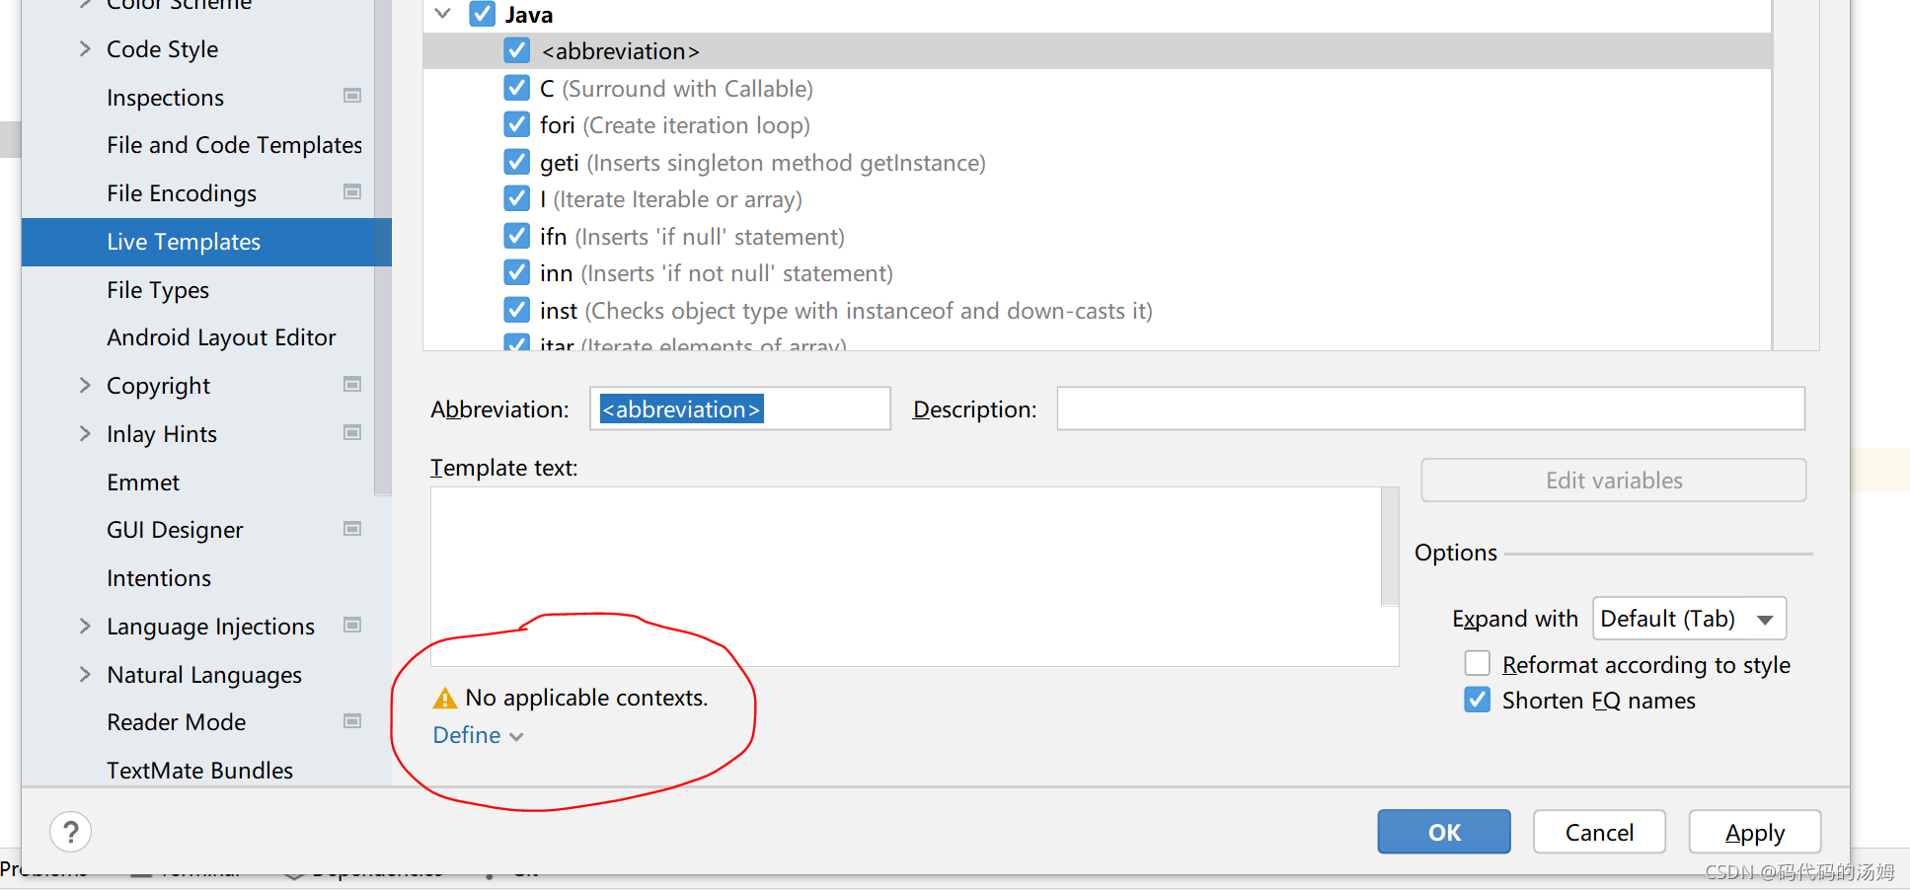Click the project-level icon beside Copyright
The image size is (1910, 890).
tap(352, 384)
